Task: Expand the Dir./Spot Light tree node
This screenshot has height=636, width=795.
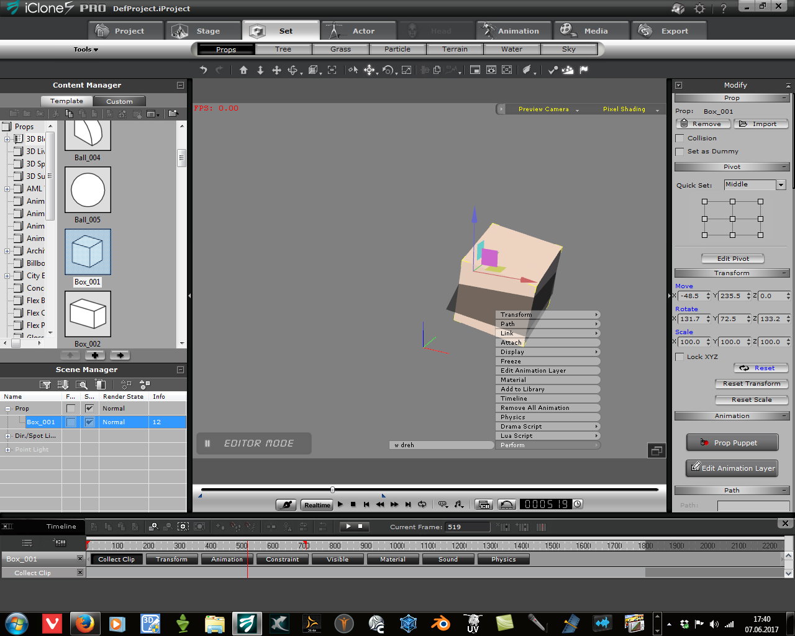Action: pyautogui.click(x=7, y=436)
